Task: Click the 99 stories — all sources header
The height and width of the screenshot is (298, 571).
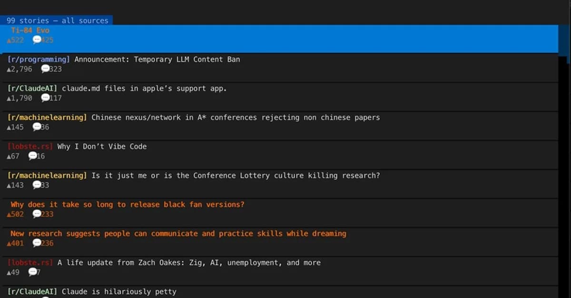Action: click(x=57, y=20)
